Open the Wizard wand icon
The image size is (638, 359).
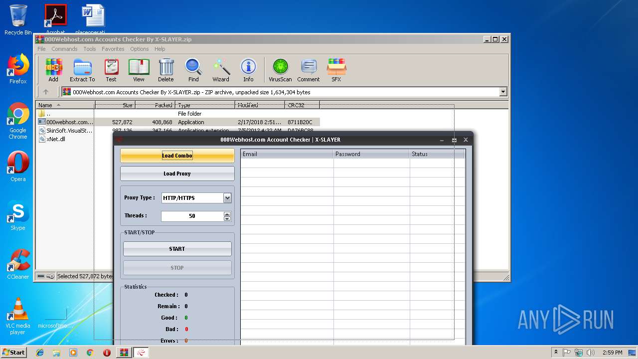pos(221,70)
